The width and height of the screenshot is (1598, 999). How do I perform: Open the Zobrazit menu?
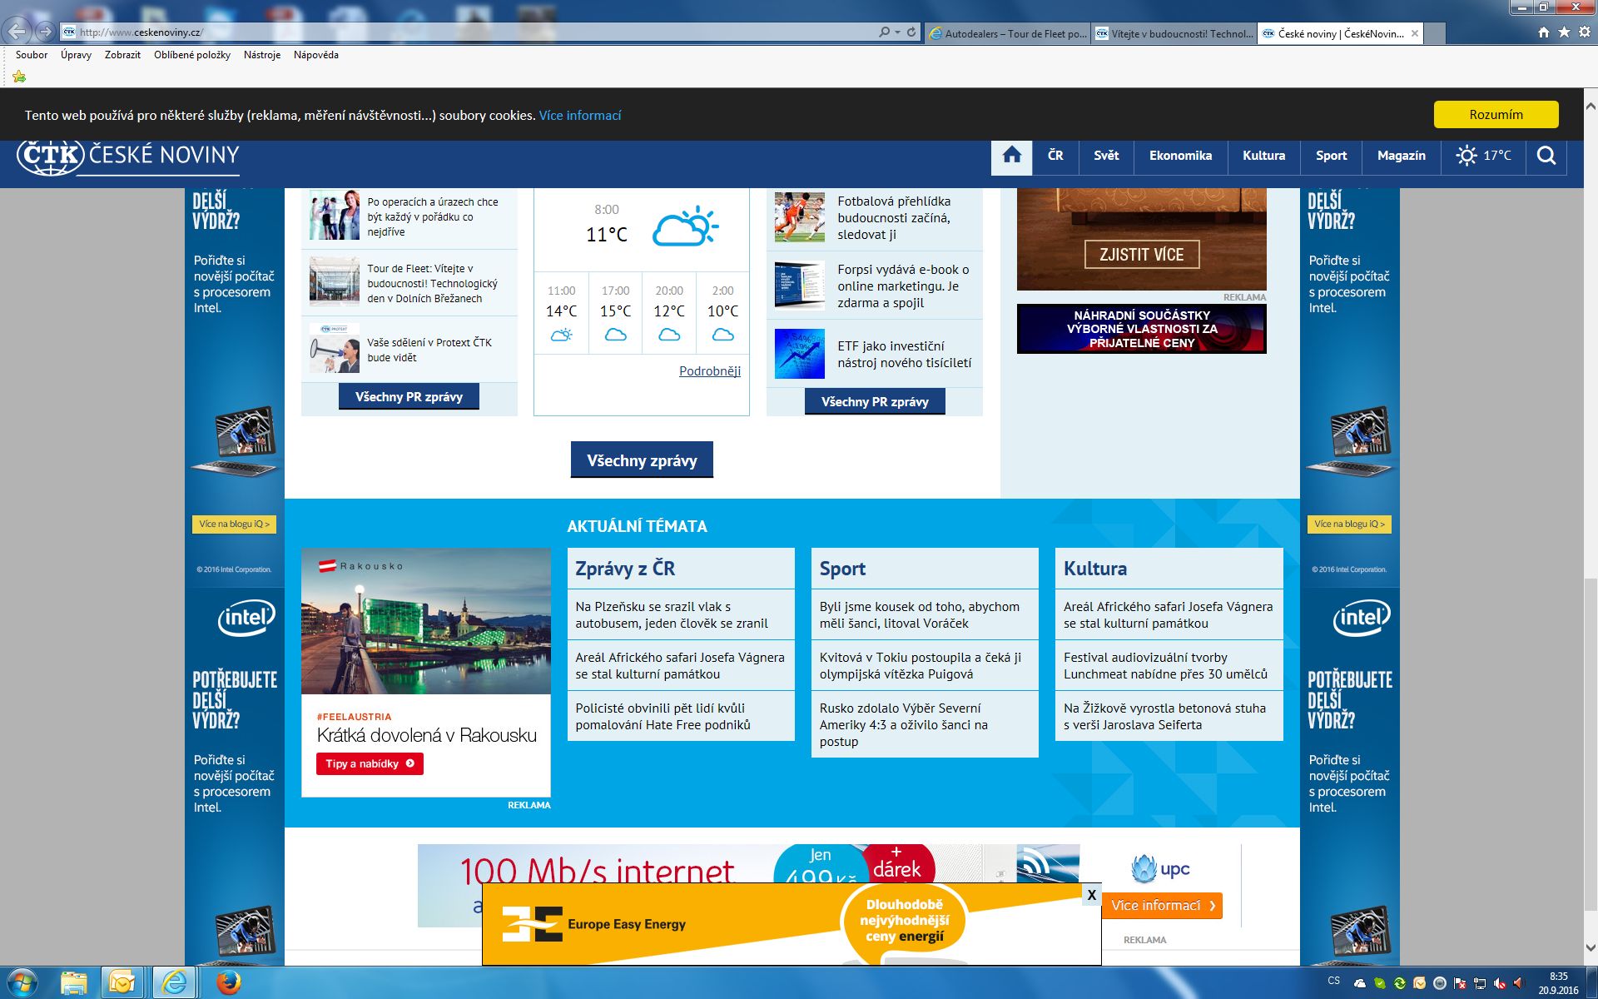tap(122, 55)
